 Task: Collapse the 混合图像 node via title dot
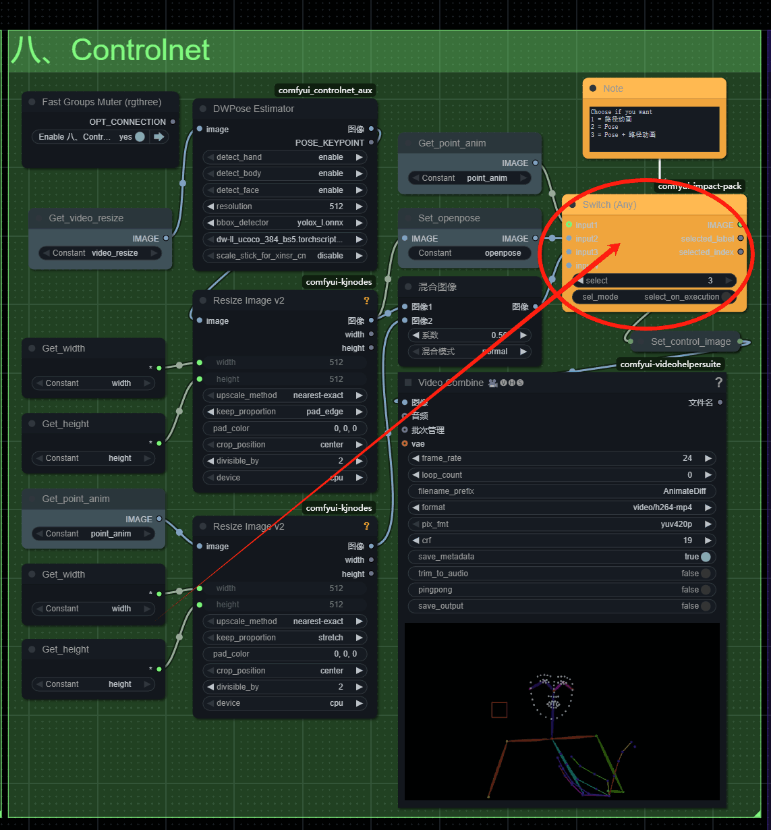pyautogui.click(x=407, y=287)
